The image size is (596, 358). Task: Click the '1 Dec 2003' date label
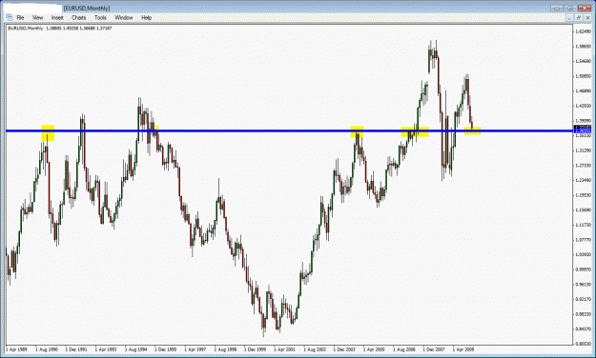coord(345,349)
